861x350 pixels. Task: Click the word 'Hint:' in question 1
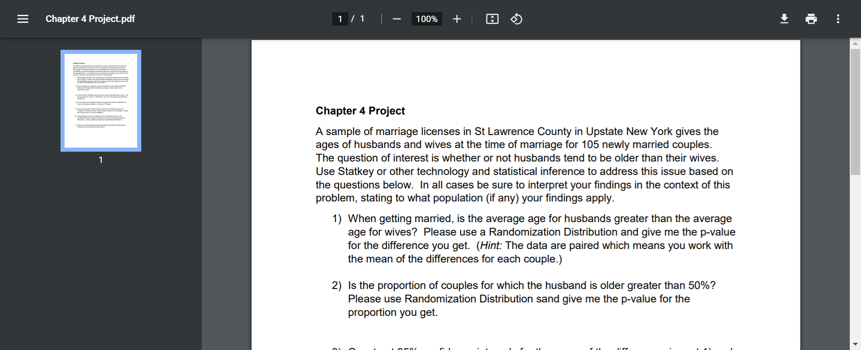point(491,245)
